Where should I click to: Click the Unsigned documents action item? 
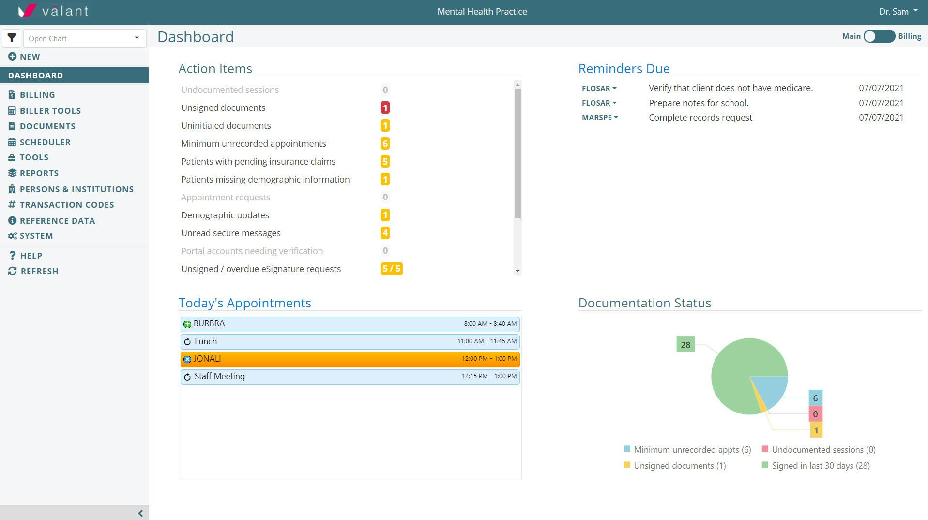223,107
